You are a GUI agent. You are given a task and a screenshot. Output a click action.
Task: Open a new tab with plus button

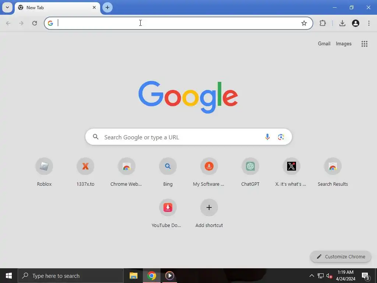108,7
